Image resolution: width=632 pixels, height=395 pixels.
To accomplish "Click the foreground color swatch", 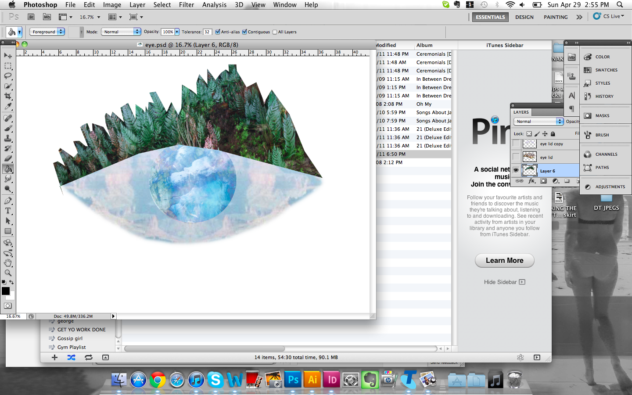I will [6, 291].
